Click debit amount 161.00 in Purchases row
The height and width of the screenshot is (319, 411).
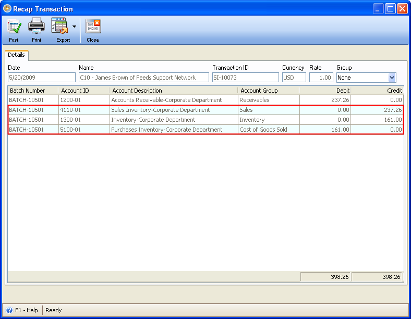coord(325,130)
